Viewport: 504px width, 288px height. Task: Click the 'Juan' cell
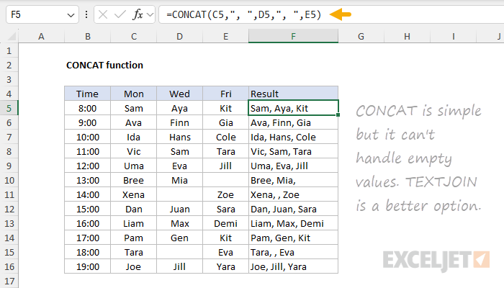click(x=180, y=209)
